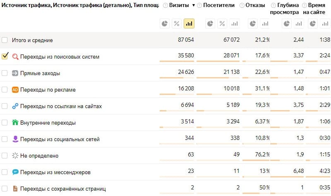Select bar chart icon under Время на сайте
This screenshot has width=331, height=196.
pyautogui.click(x=325, y=24)
